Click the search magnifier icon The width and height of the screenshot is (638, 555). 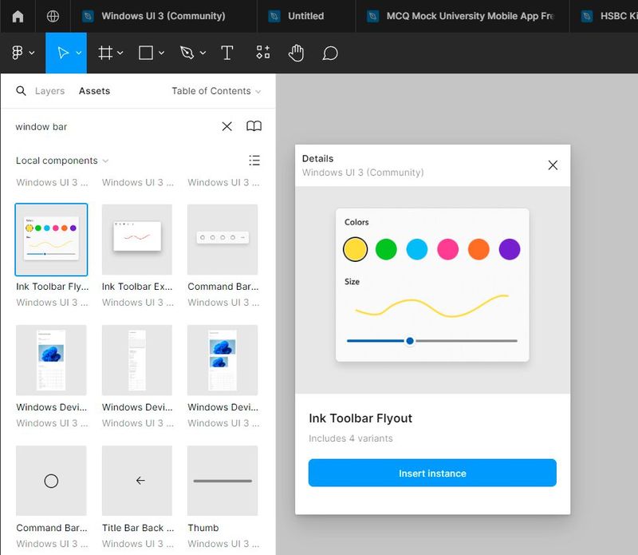tap(21, 90)
